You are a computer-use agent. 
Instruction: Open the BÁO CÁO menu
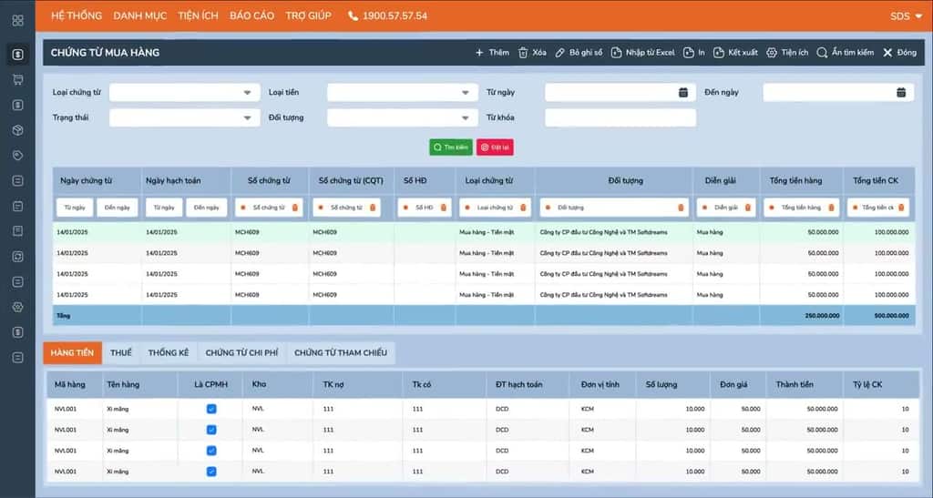251,16
